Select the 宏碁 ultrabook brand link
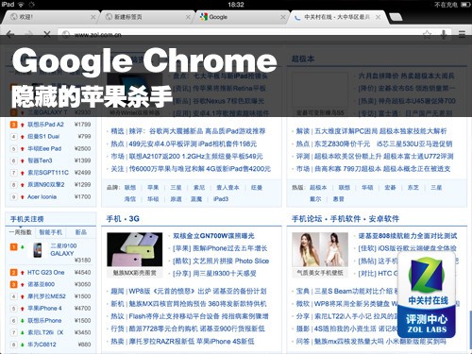 click(390, 188)
